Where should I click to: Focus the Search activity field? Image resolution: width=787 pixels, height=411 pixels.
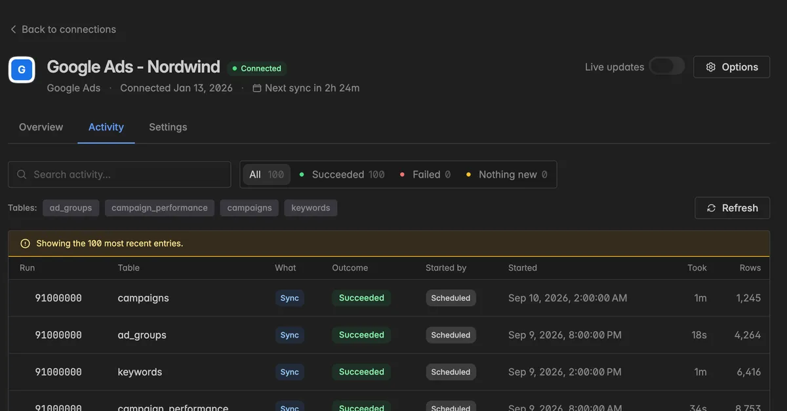tap(119, 174)
